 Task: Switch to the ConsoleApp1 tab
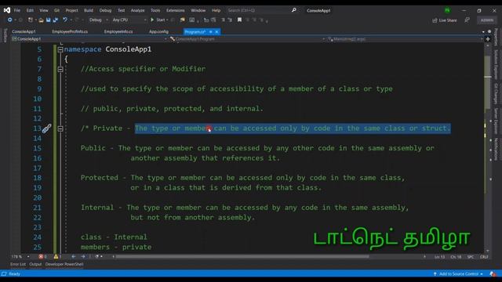click(x=24, y=31)
